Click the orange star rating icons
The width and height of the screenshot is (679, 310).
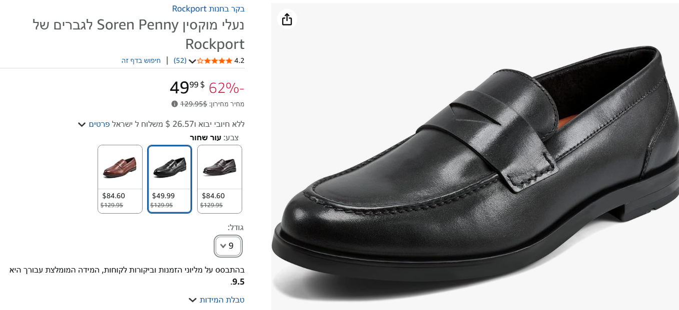(x=215, y=61)
